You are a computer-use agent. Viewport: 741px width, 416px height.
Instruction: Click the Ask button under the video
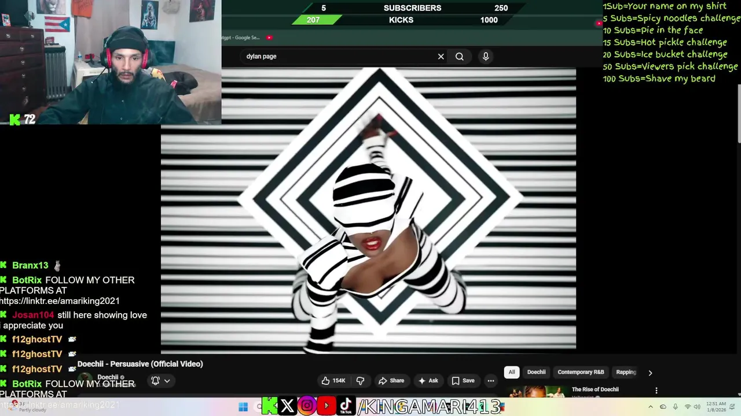click(428, 381)
